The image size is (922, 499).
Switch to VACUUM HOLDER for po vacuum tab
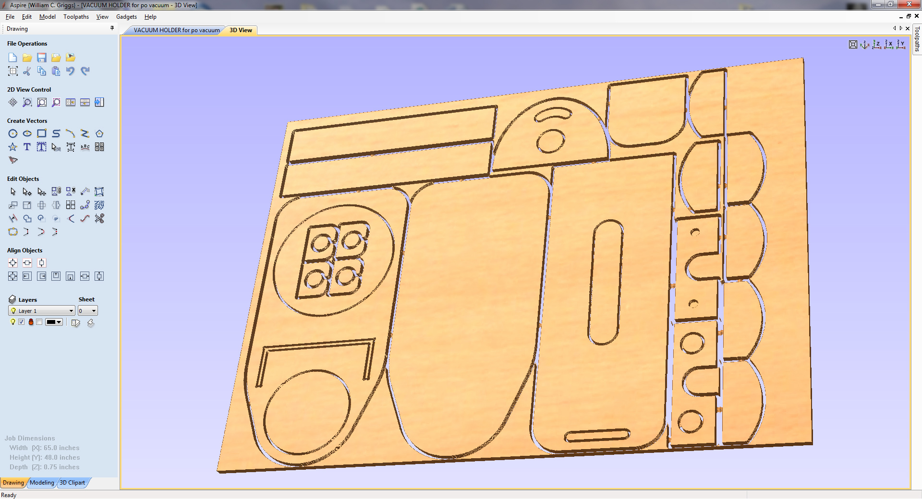176,30
